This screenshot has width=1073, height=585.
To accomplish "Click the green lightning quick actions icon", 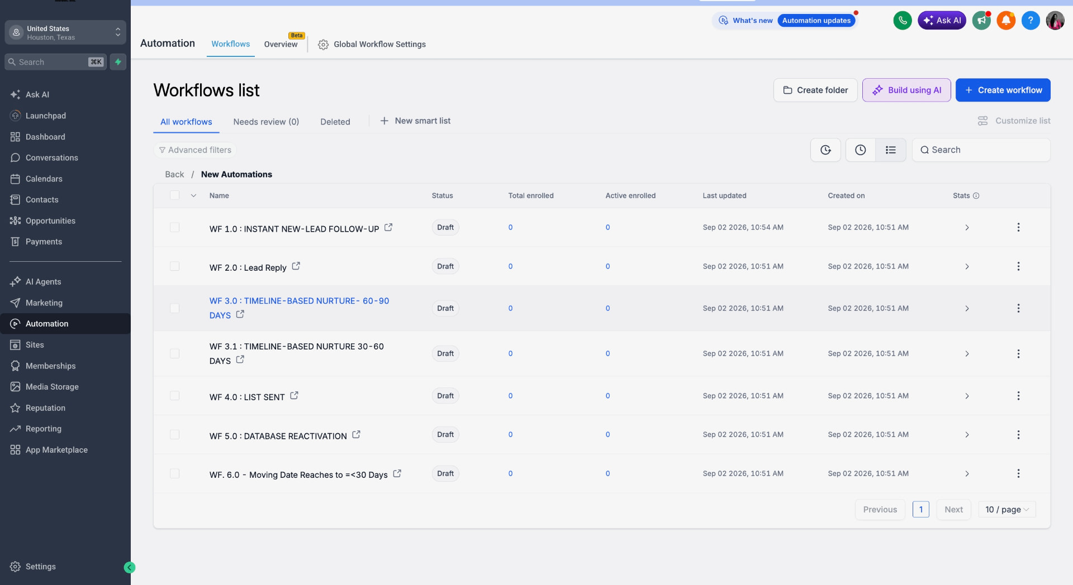I will (118, 62).
